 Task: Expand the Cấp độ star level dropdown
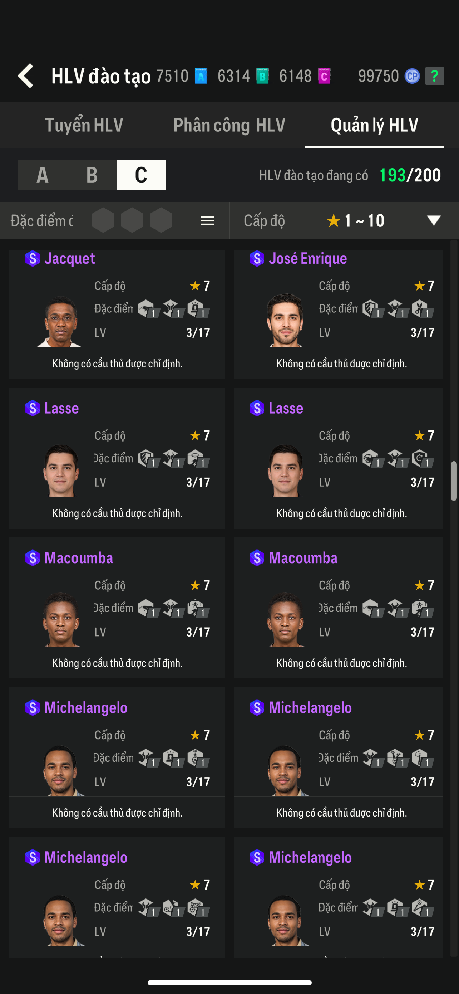tap(434, 221)
